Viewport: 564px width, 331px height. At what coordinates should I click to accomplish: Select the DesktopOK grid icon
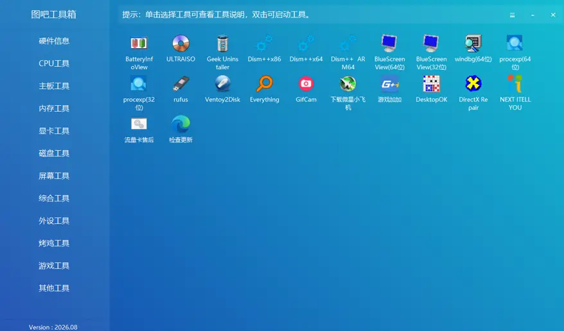[x=431, y=83]
